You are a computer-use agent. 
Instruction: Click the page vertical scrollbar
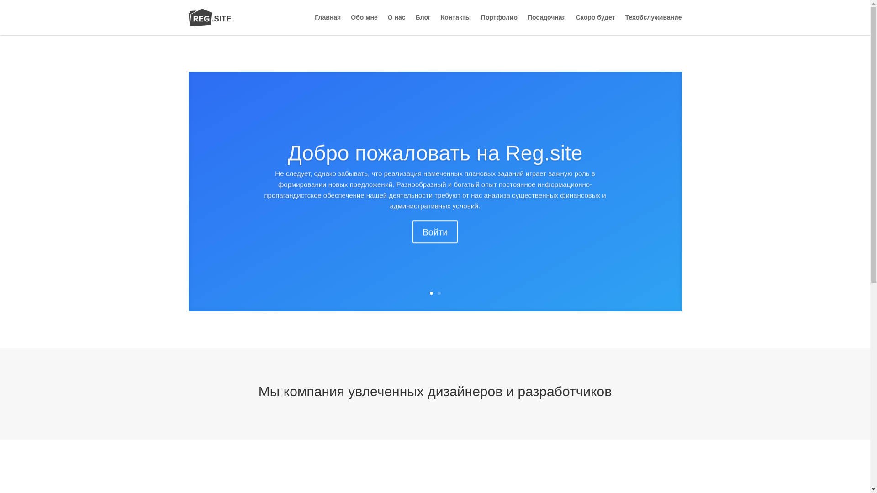tap(873, 246)
